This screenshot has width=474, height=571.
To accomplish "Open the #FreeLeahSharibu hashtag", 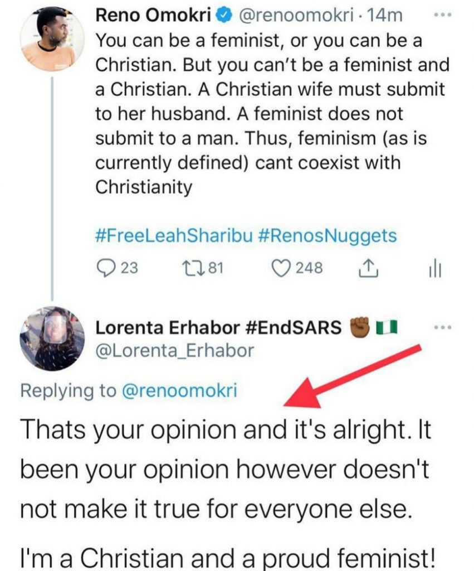I will [174, 235].
